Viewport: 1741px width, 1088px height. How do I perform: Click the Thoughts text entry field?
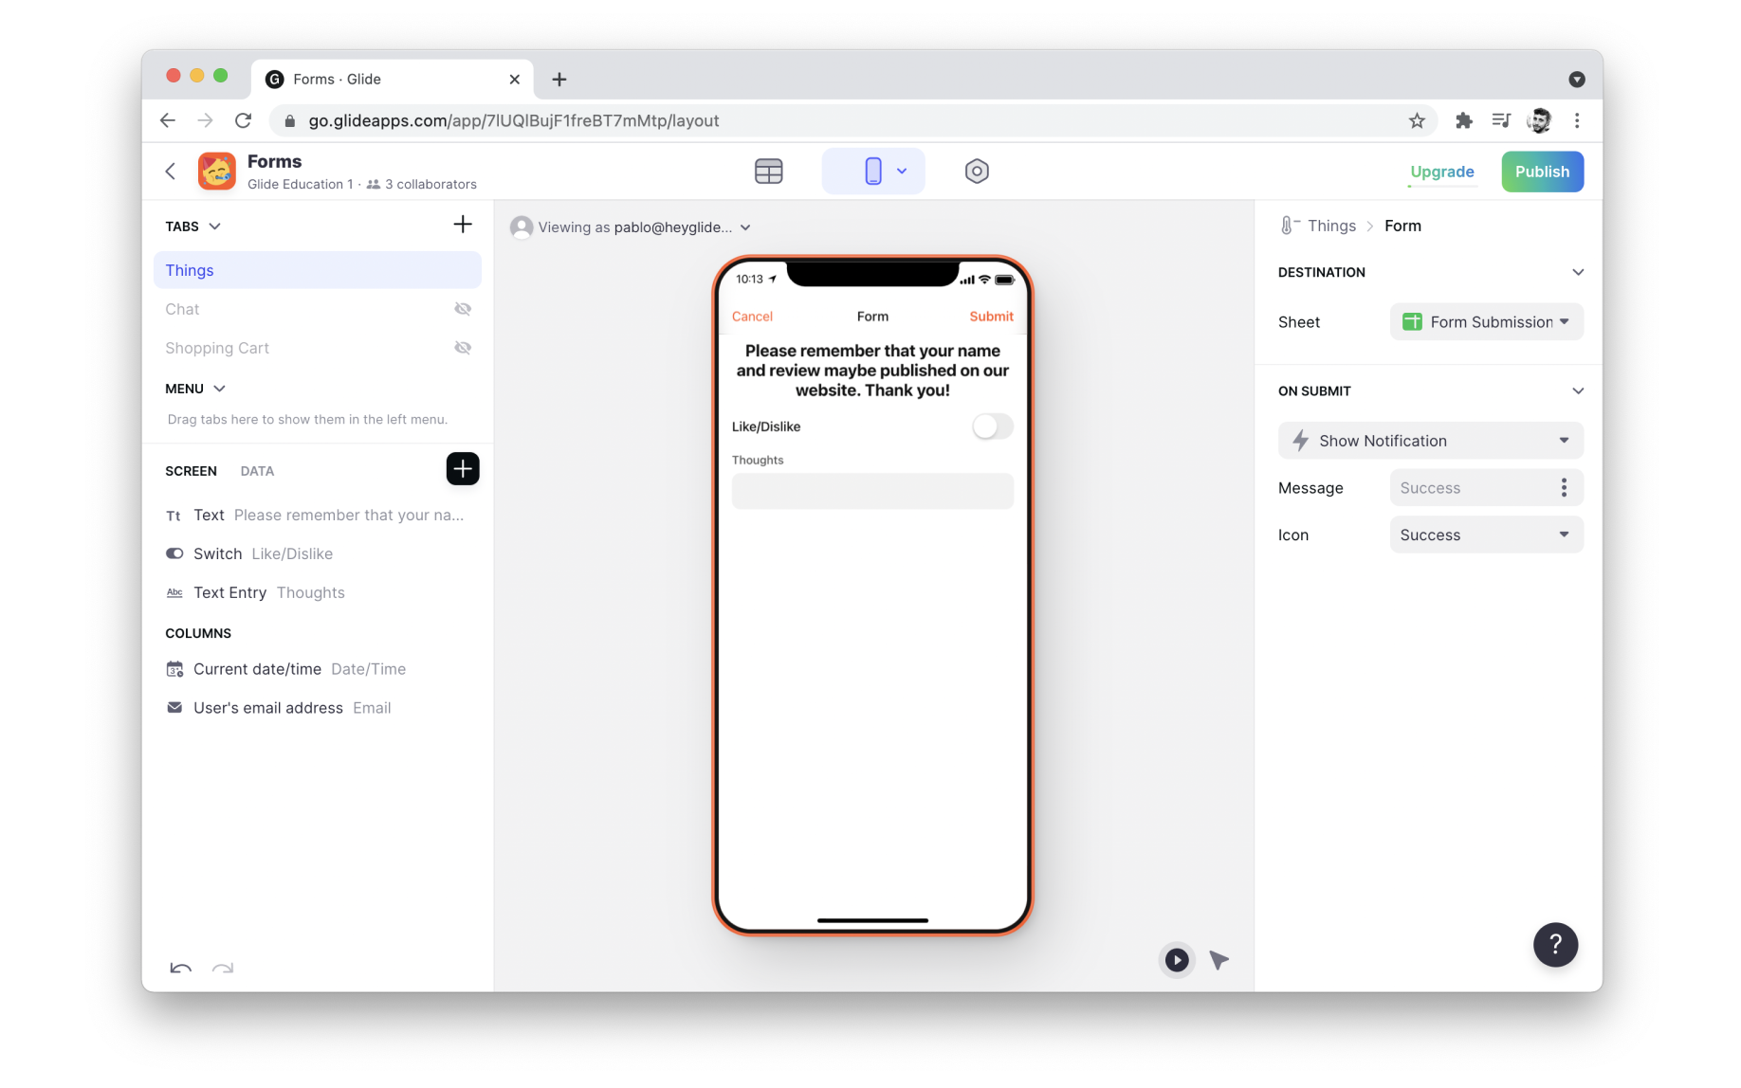coord(871,491)
